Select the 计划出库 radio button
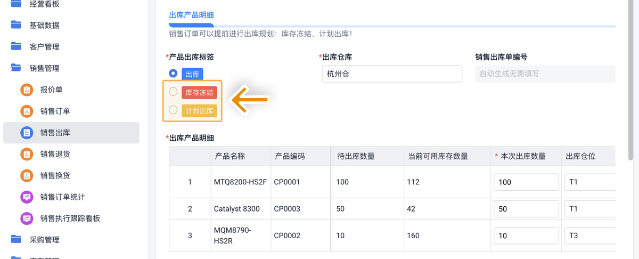Viewport: 639px width, 259px height. pos(173,110)
